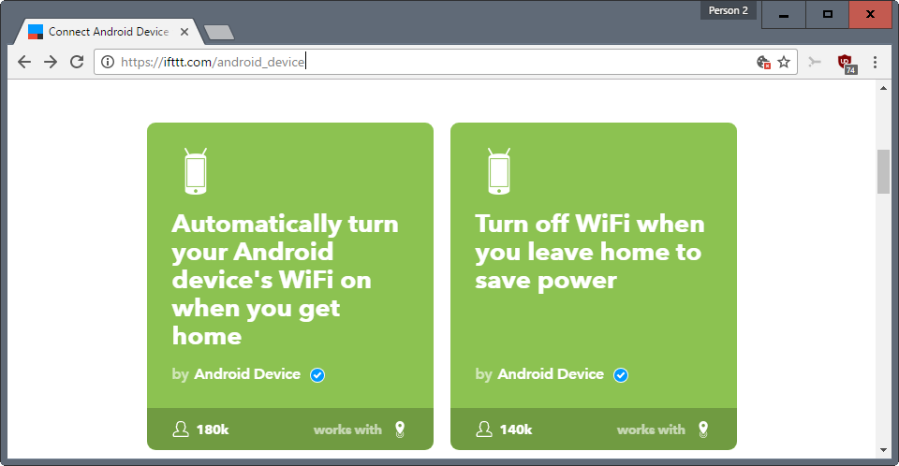Click the Person 2 profile button
899x466 pixels.
729,10
